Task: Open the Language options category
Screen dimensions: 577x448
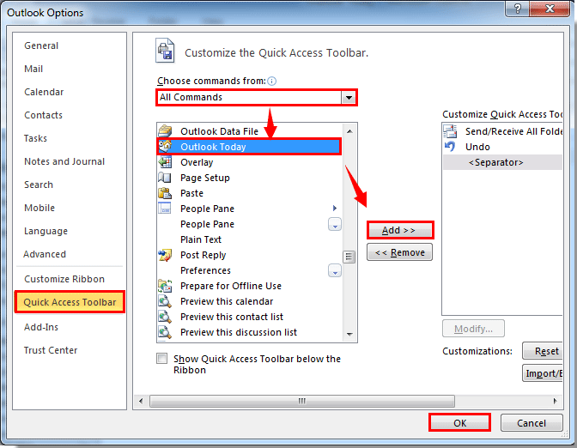Action: (46, 231)
